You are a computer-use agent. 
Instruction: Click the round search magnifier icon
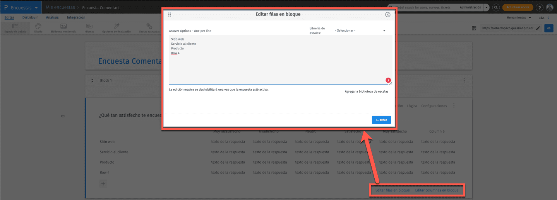pyautogui.click(x=496, y=7)
